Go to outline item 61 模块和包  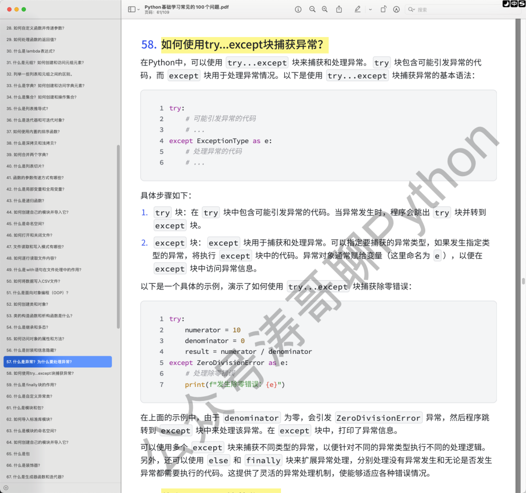25,408
